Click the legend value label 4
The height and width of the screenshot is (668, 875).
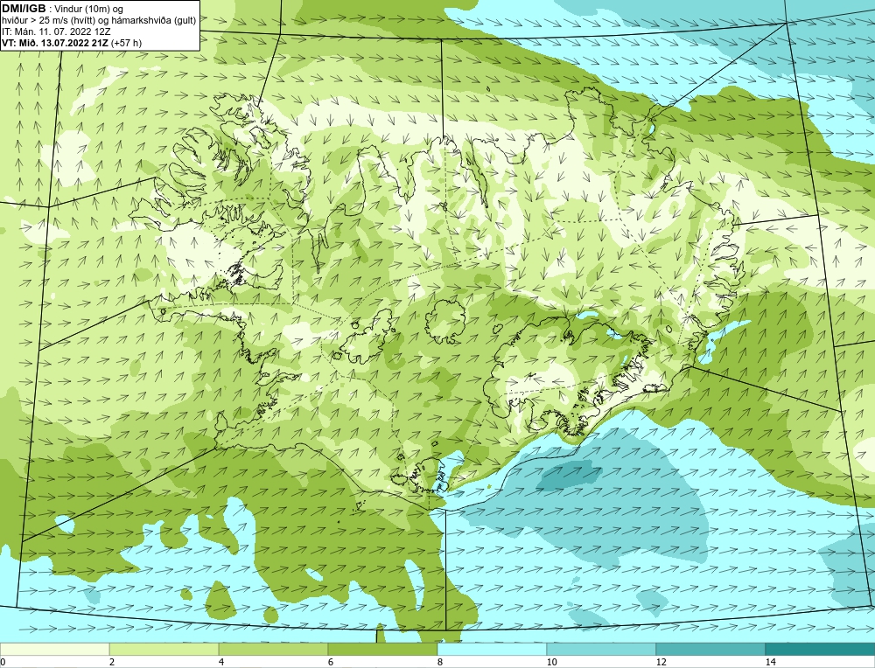click(x=221, y=662)
